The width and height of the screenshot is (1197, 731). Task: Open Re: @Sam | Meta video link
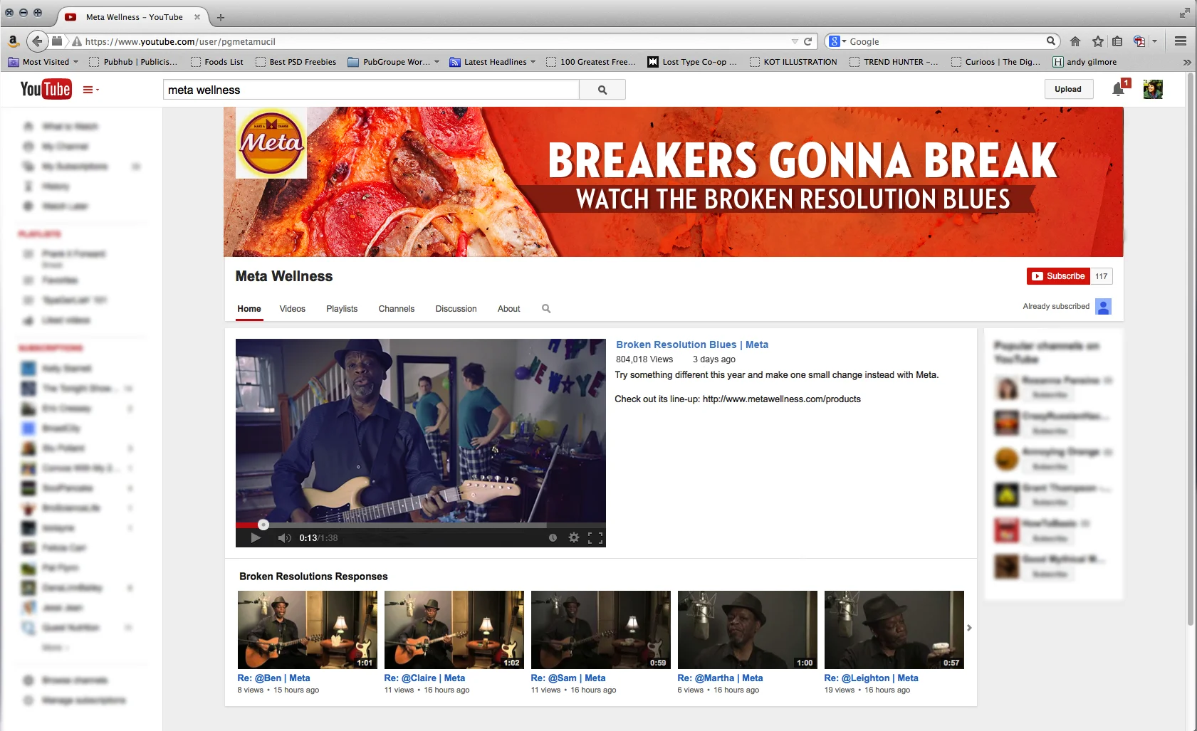[x=568, y=678]
